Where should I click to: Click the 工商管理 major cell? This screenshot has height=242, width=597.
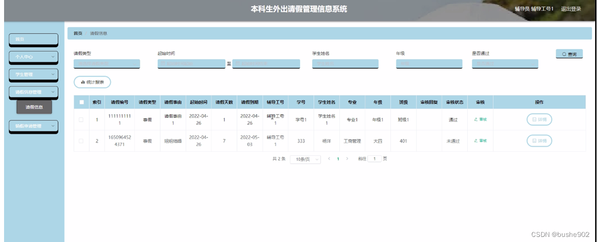coord(352,141)
